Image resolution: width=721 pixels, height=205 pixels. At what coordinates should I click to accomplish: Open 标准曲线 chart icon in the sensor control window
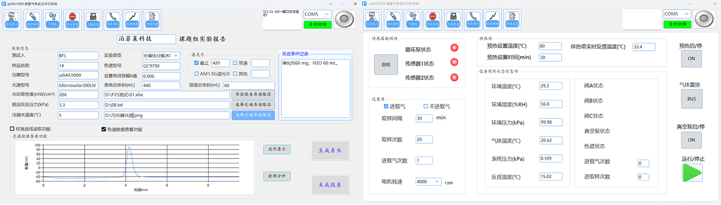tap(493, 20)
